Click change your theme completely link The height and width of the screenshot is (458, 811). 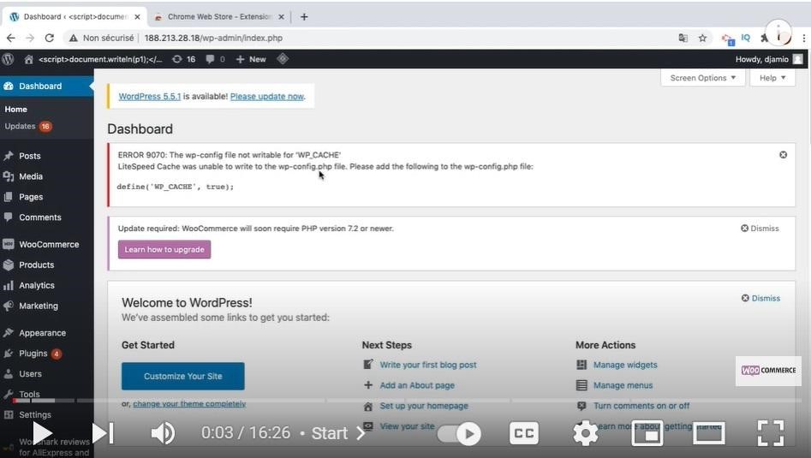(x=189, y=404)
